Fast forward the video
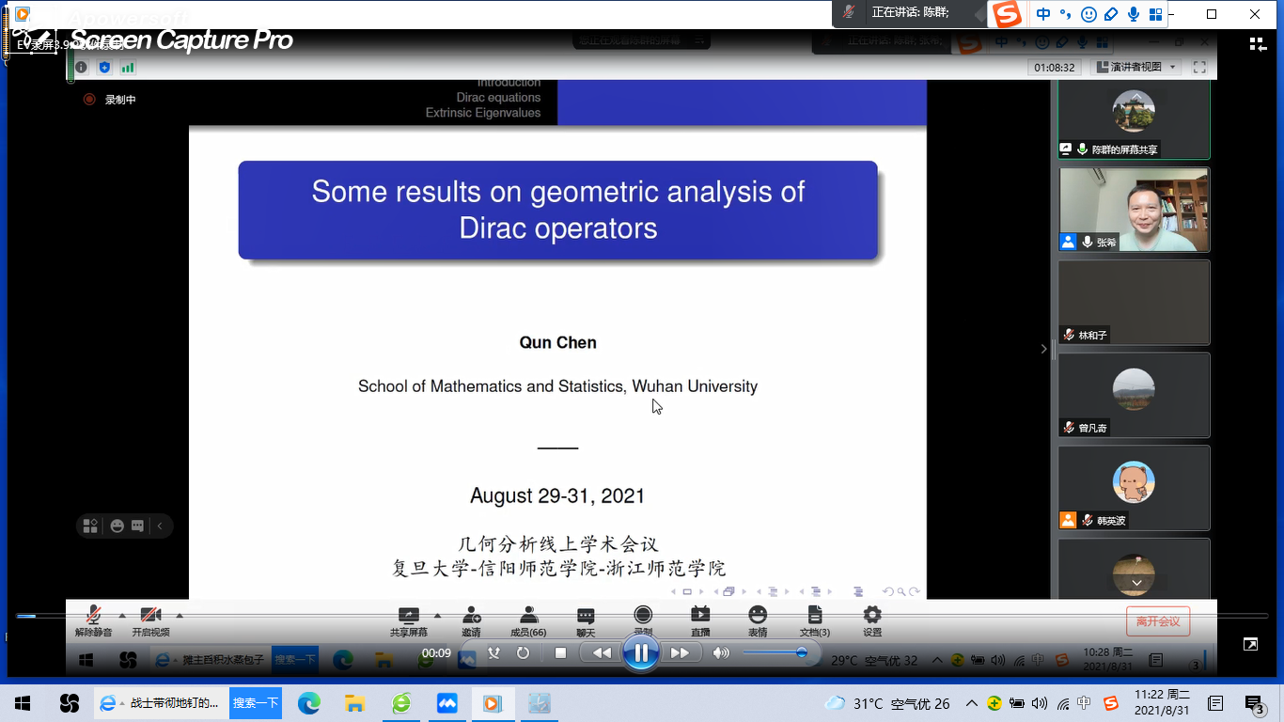 pyautogui.click(x=681, y=653)
